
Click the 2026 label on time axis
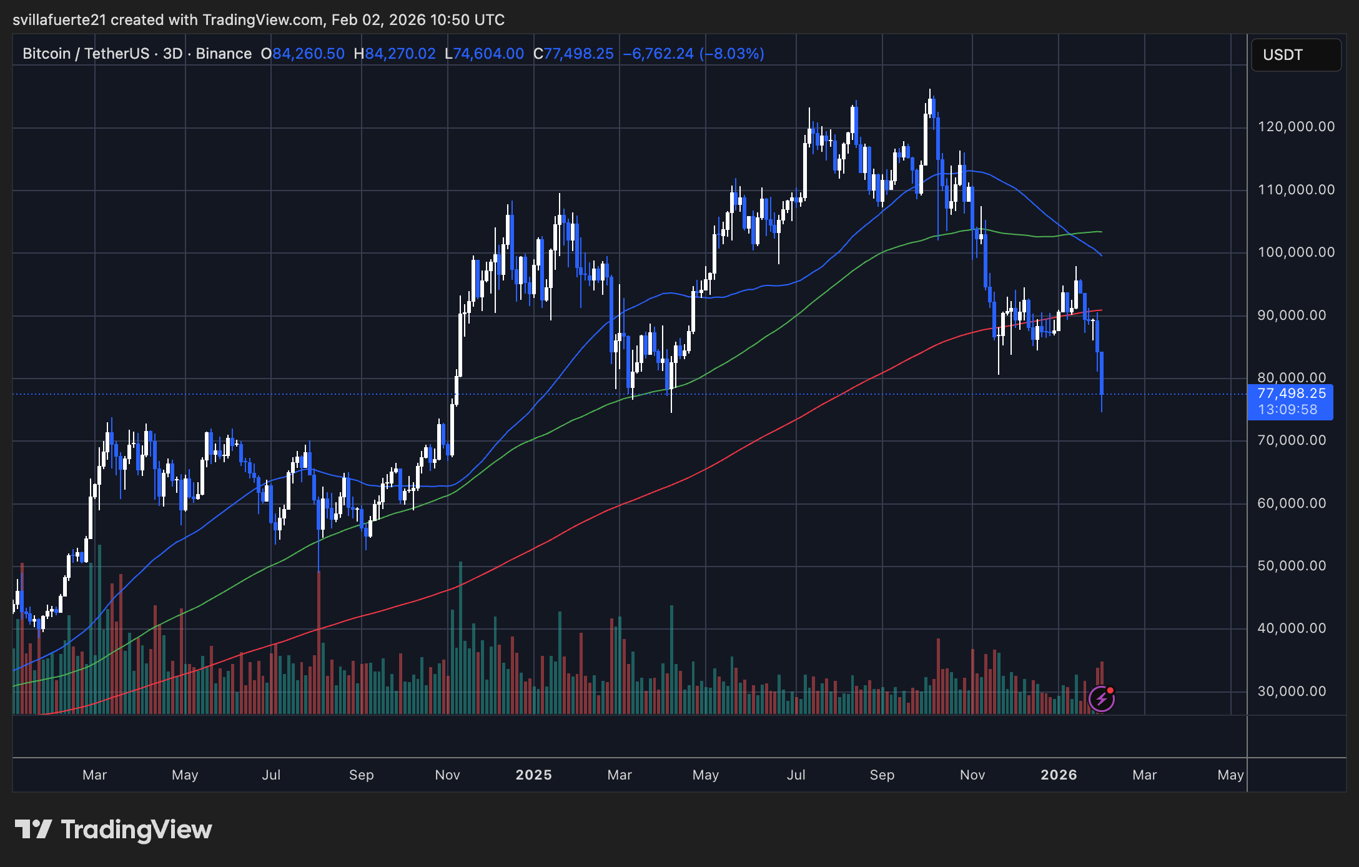1059,775
